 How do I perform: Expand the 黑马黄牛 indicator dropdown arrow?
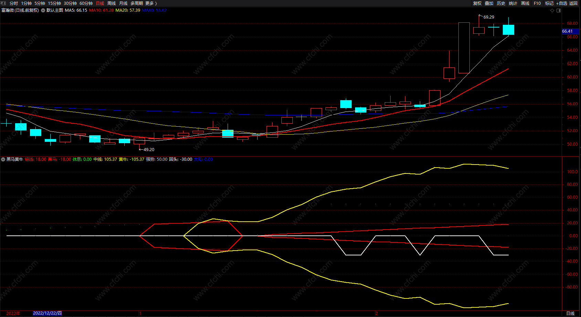[x=3, y=159]
